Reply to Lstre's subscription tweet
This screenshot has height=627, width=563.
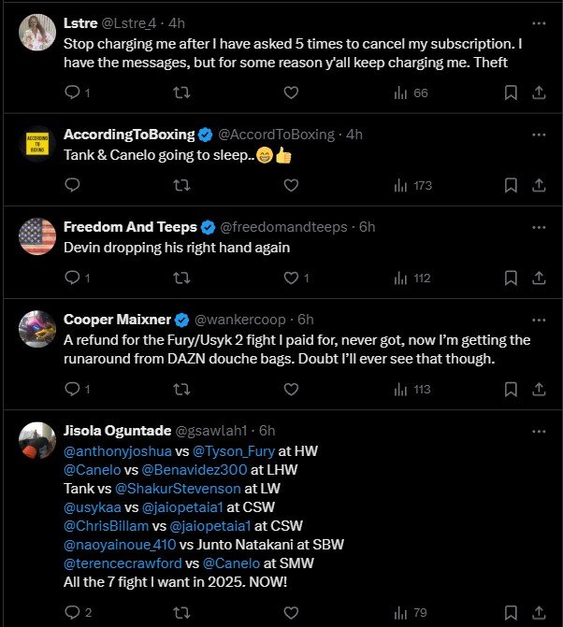click(72, 93)
